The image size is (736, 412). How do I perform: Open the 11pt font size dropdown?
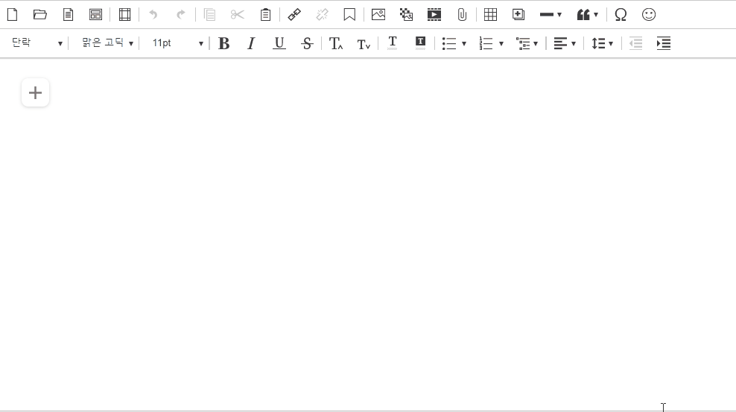click(177, 43)
